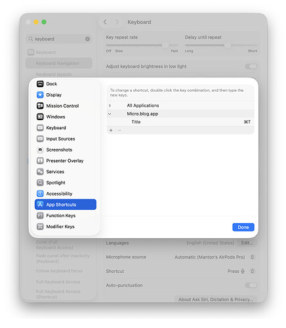This screenshot has width=286, height=328.
Task: Select the Modifier Keys icon
Action: point(40,226)
